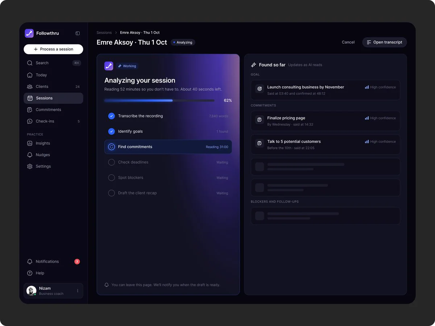Open Commitments in the sidebar
This screenshot has height=326, width=435.
click(53, 110)
